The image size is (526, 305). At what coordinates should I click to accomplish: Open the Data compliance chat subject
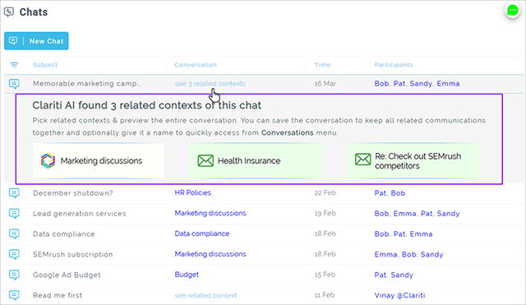[64, 233]
